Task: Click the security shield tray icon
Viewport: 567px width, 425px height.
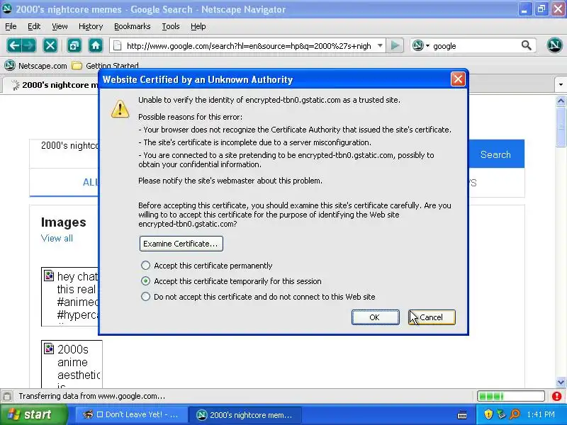Action: (488, 414)
